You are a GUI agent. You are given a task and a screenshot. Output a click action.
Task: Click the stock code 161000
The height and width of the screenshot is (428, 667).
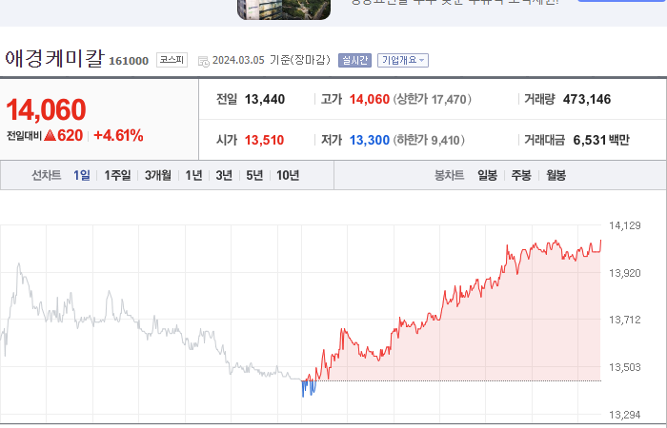(129, 61)
